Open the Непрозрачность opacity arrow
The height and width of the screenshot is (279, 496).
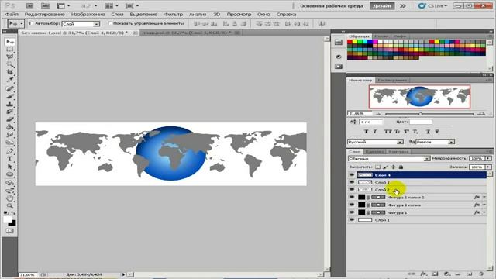click(488, 158)
